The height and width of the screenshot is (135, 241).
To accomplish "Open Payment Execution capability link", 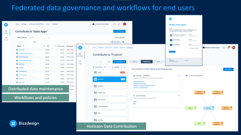I will 139,81.
